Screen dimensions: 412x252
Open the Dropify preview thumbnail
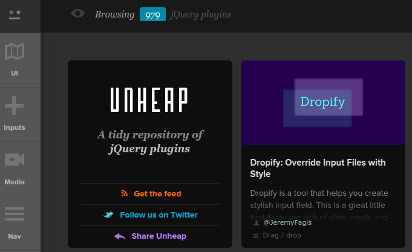[323, 103]
